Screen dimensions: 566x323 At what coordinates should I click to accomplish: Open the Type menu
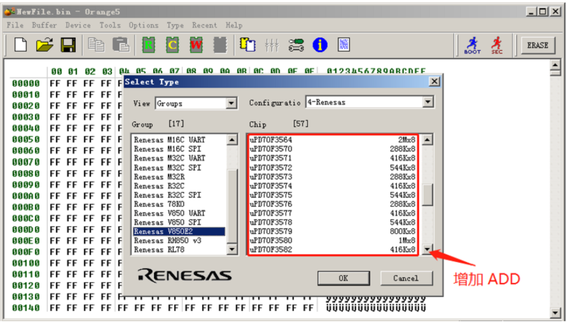click(x=175, y=25)
